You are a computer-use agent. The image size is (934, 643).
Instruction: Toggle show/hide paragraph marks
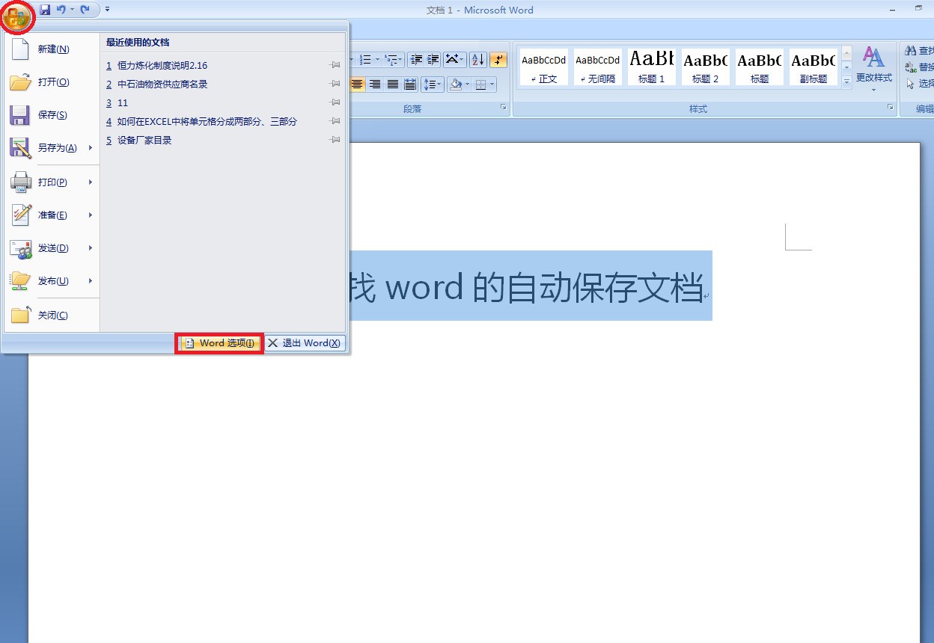pos(498,58)
